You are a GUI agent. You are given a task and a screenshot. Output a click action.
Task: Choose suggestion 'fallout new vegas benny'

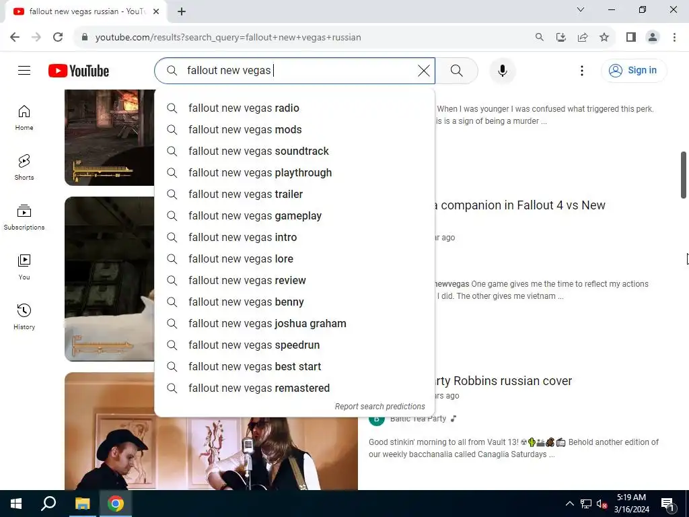coord(295,302)
